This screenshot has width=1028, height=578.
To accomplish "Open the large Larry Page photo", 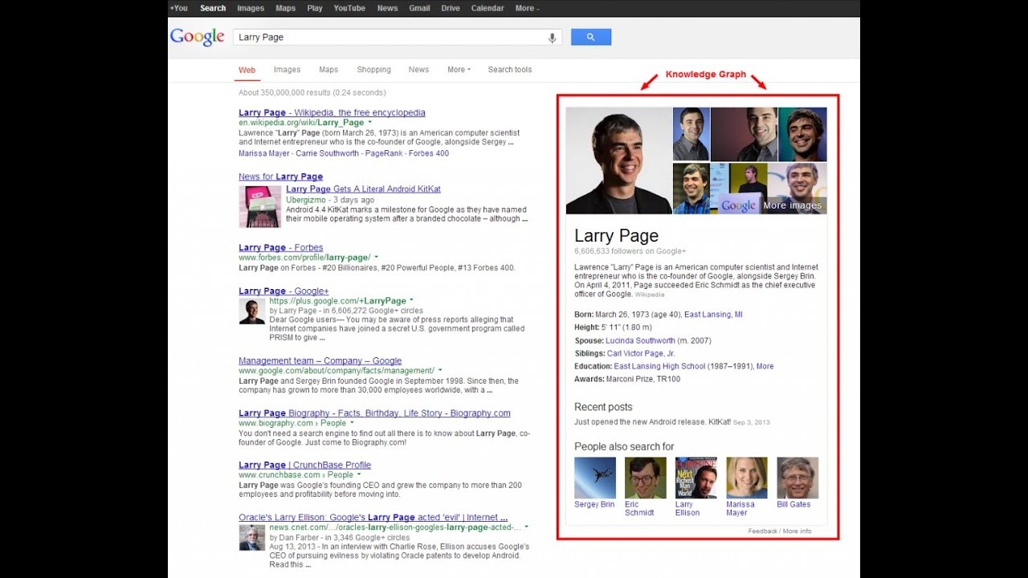I will pos(618,161).
